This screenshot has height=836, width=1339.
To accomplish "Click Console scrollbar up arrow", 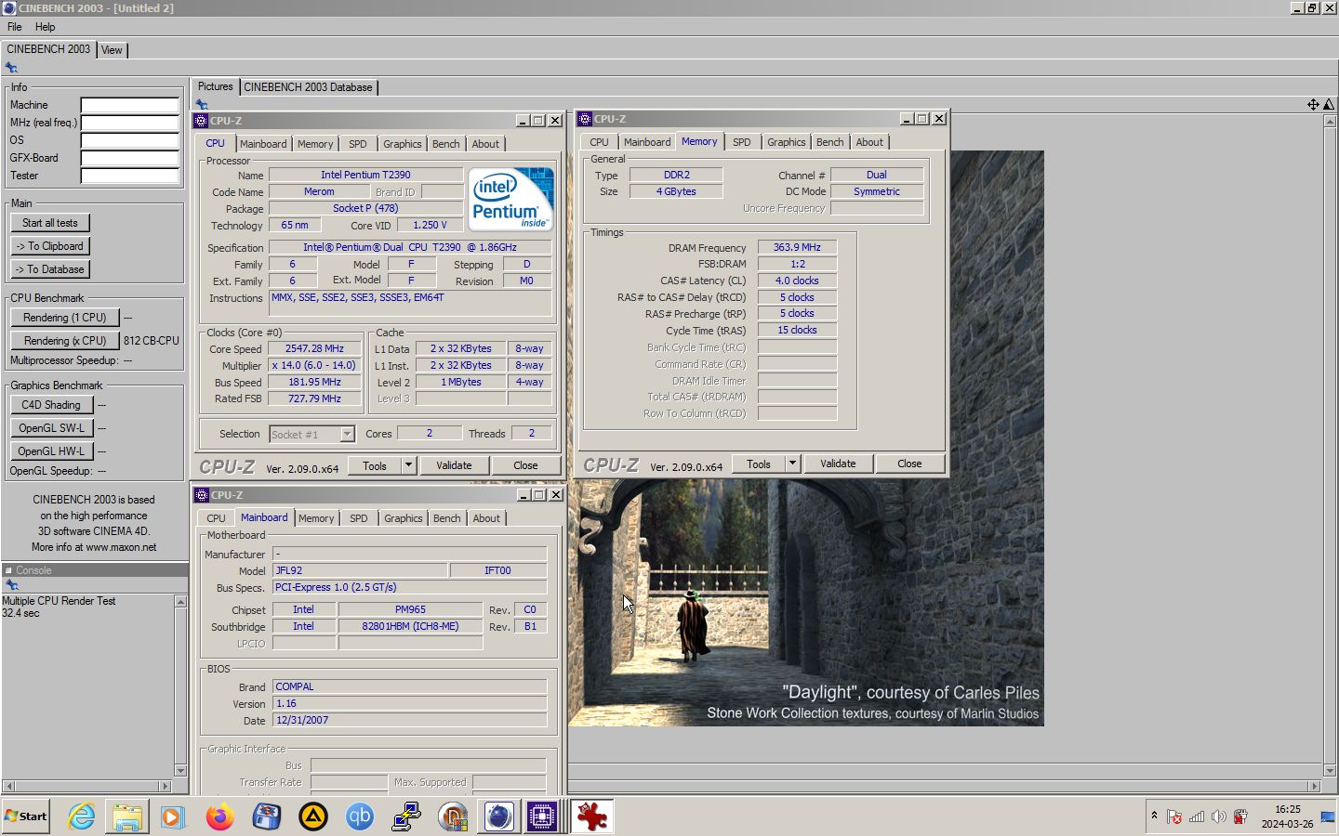I will tap(180, 602).
